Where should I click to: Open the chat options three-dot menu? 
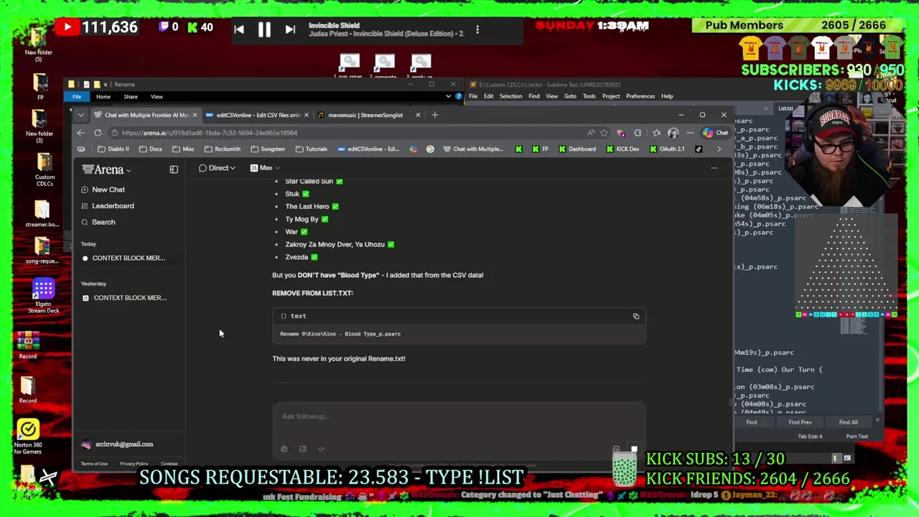click(714, 168)
